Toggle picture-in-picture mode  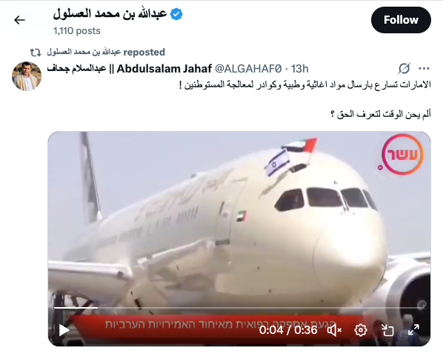(x=387, y=330)
